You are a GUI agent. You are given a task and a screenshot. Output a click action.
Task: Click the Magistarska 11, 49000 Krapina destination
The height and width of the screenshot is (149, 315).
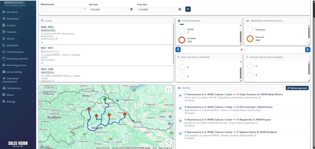255,120
